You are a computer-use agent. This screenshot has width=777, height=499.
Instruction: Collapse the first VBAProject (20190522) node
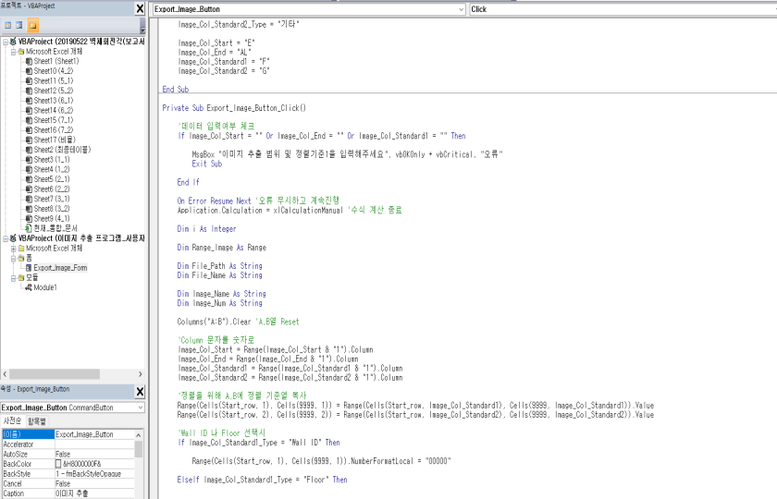tap(5, 42)
